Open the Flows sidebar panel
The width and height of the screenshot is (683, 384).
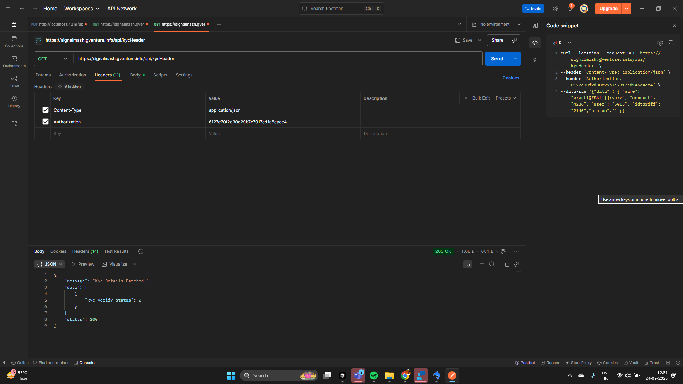[14, 81]
